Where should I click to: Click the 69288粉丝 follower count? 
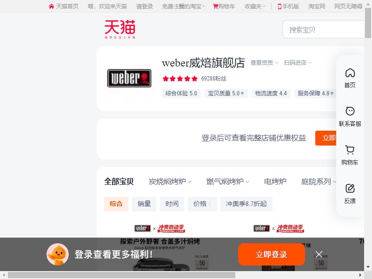(214, 79)
